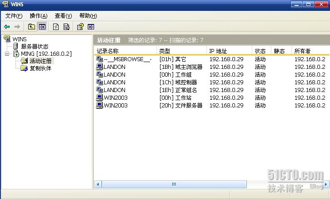Click the icon of LANDON [1Eh] record
Image resolution: width=330 pixels, height=199 pixels.
[100, 90]
